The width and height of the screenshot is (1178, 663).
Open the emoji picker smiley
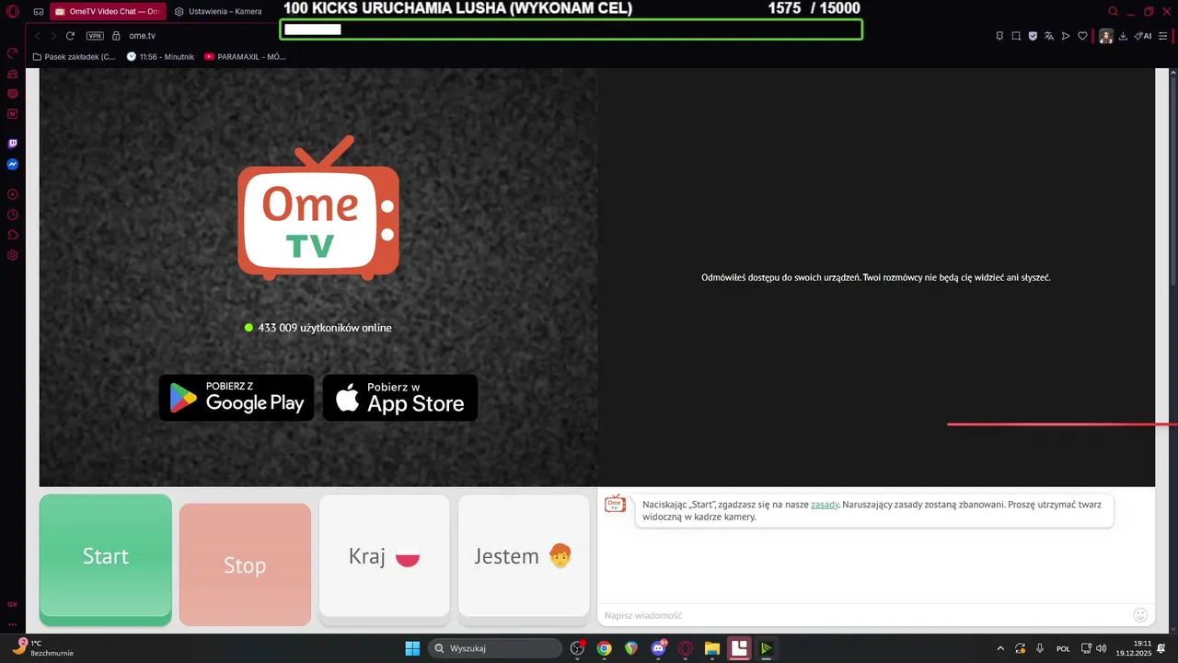pyautogui.click(x=1140, y=615)
